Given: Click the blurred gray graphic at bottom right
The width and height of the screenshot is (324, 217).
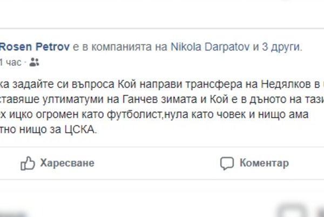Looking at the screenshot, I should (x=301, y=210).
